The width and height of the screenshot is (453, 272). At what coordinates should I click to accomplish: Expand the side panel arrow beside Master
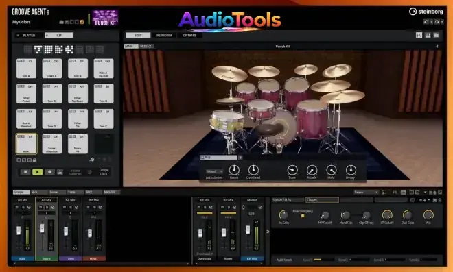268,232
